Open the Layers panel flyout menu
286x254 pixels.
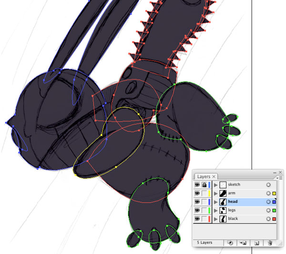279,178
